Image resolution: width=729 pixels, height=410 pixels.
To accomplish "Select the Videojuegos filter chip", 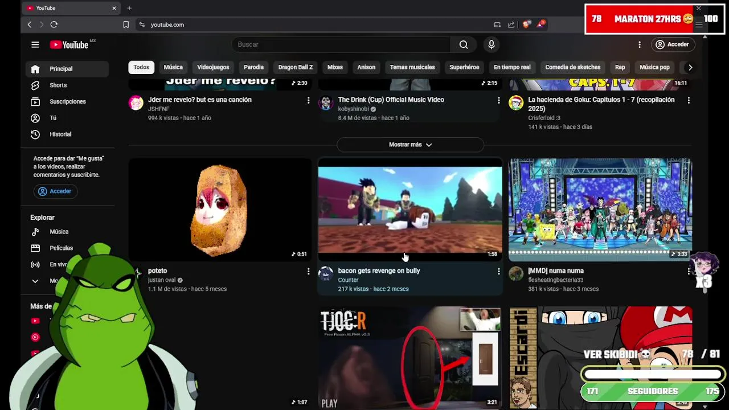I will coord(213,67).
